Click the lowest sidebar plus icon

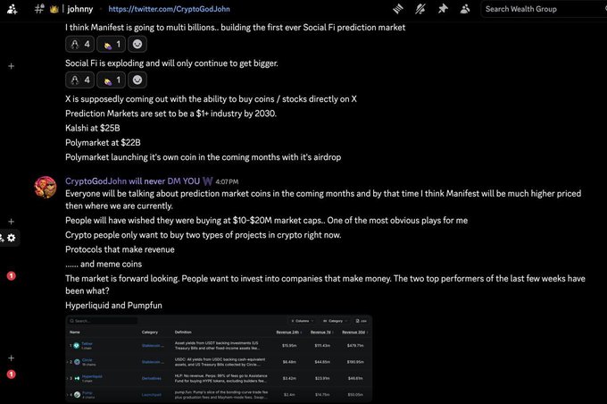[12, 358]
